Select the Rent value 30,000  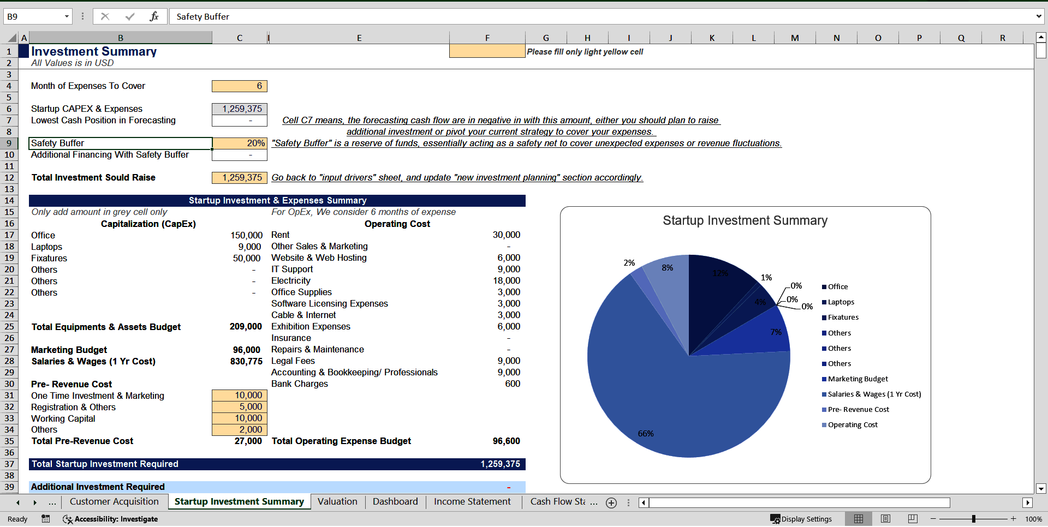487,235
